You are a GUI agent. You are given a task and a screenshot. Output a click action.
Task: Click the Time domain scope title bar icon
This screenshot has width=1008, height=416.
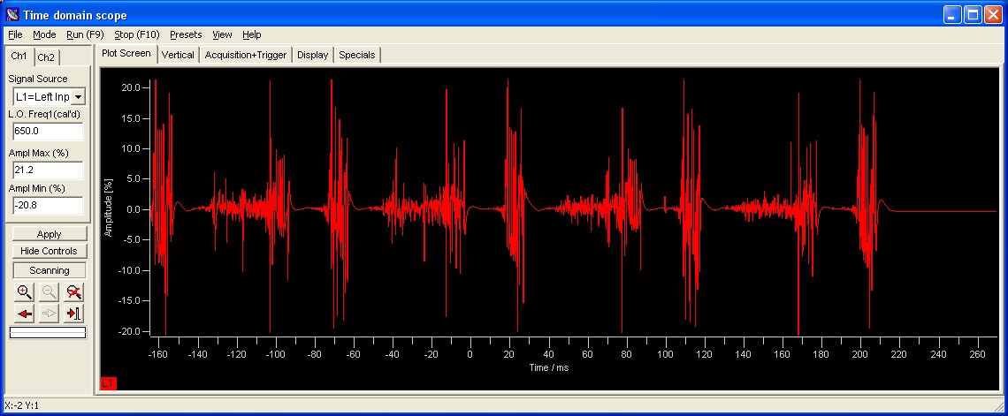point(12,15)
